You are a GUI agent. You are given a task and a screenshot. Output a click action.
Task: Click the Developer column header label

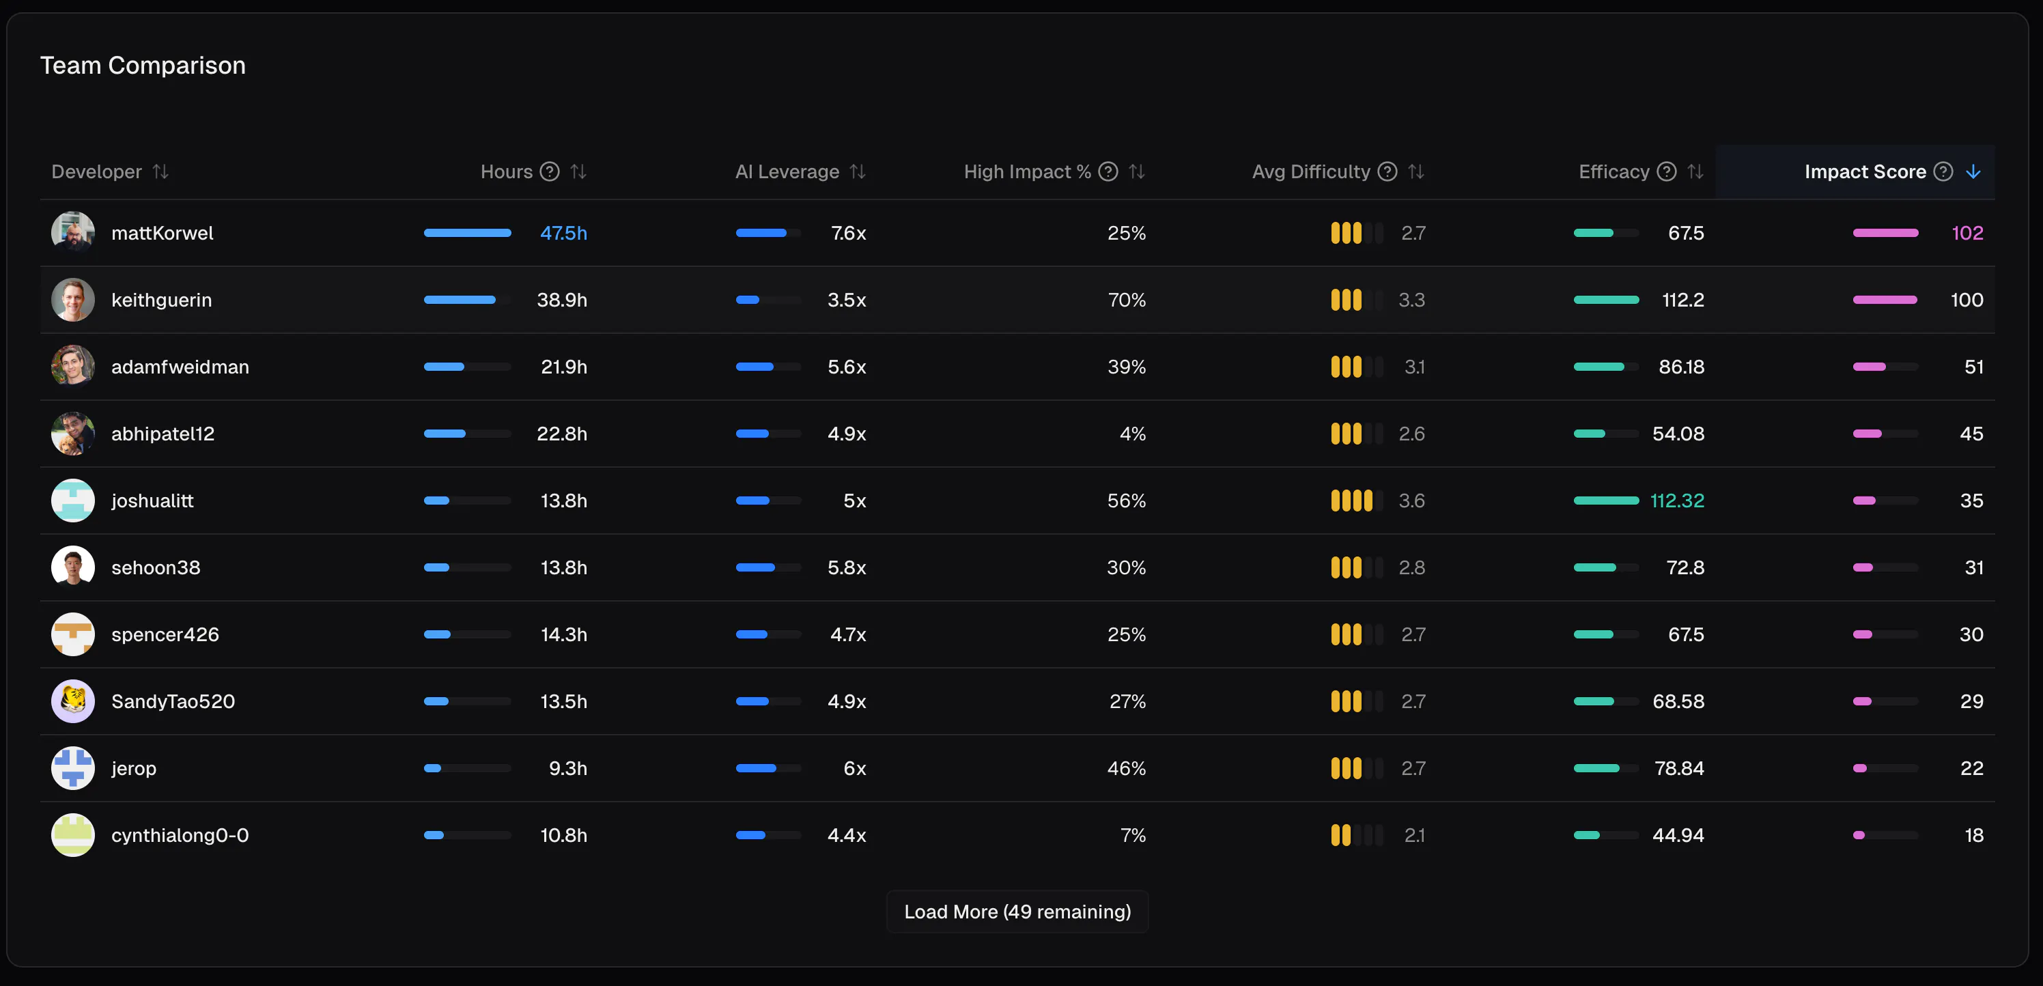[97, 171]
